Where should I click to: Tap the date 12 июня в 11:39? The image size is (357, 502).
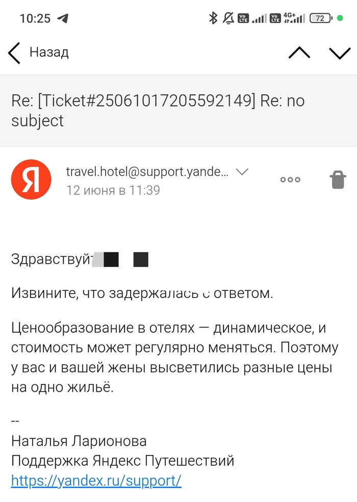tap(113, 190)
